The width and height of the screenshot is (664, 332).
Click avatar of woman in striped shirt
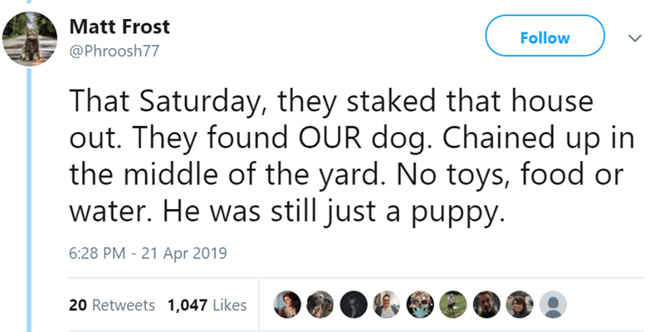(386, 305)
